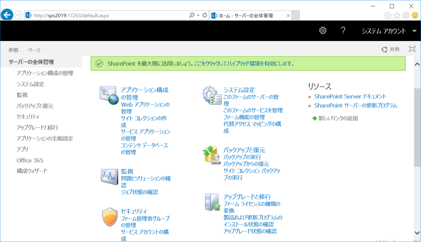
Task: Select アプリ in the left navigation
Action: [22, 149]
